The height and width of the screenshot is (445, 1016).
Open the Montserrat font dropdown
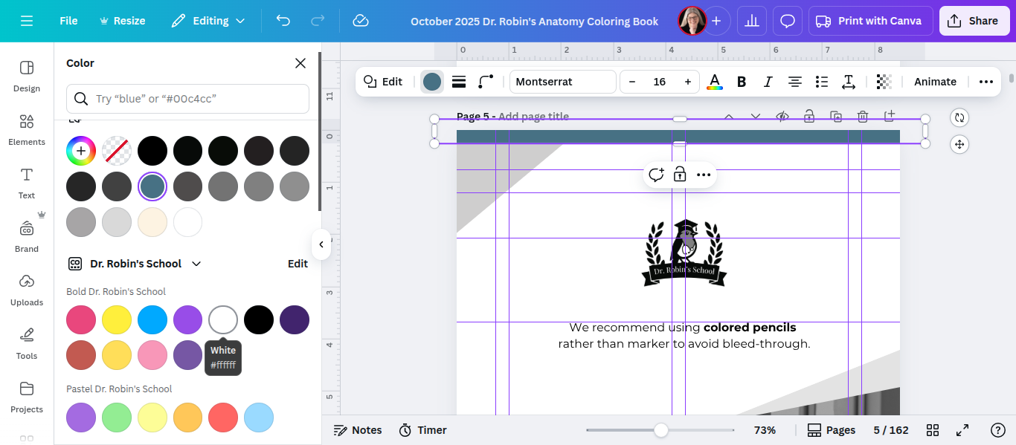(x=563, y=82)
